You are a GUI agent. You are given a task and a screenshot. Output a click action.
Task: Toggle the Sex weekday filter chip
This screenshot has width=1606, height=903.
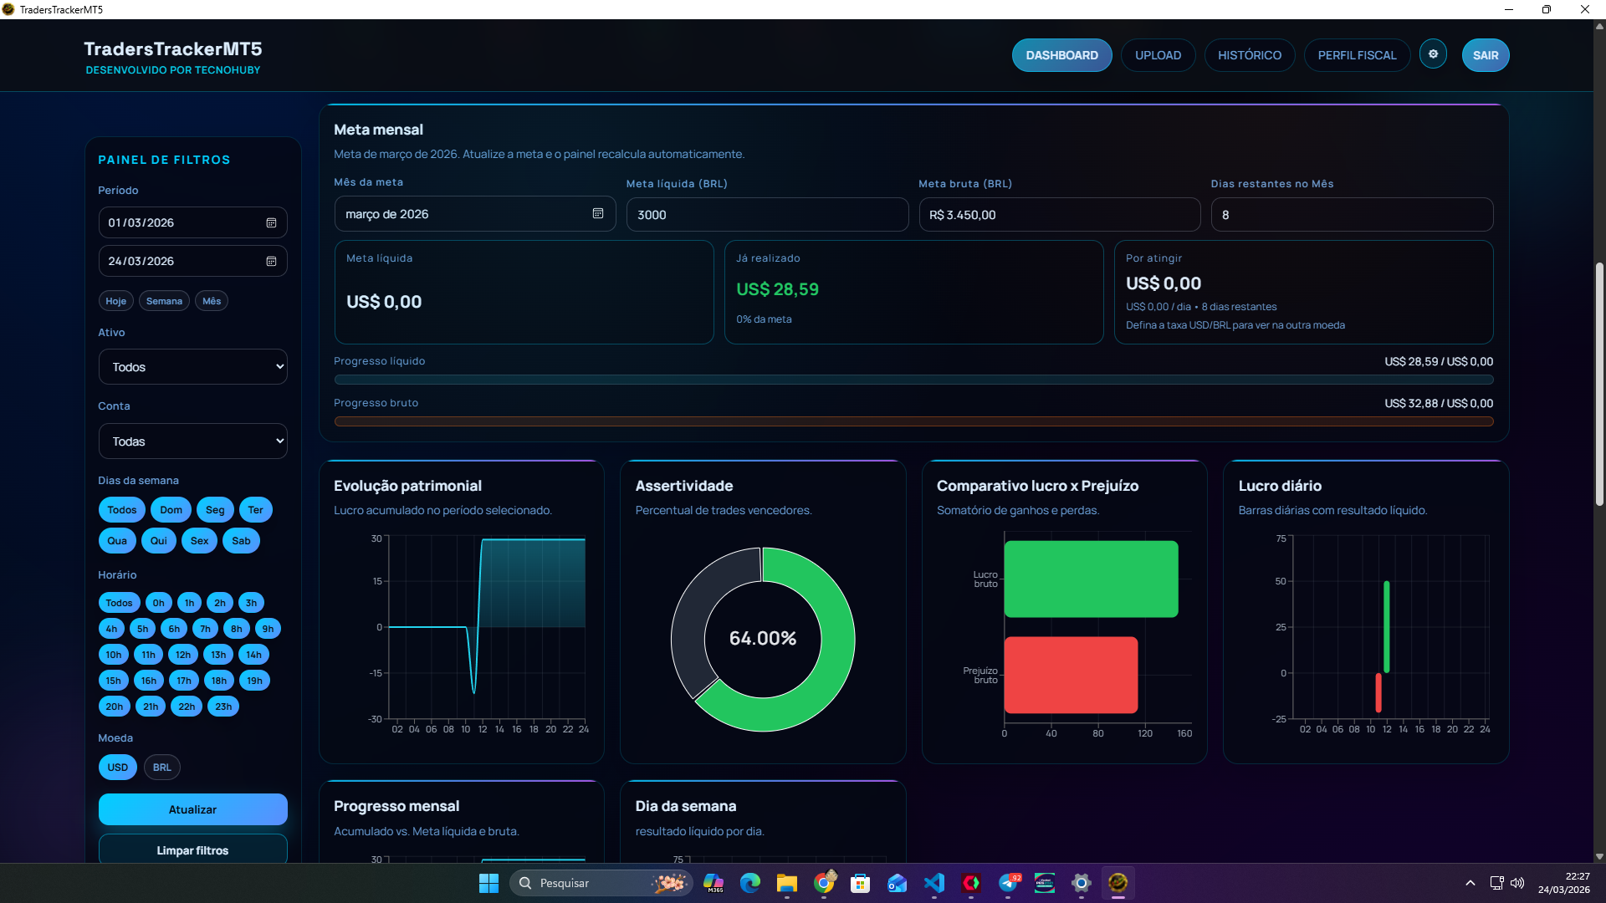click(199, 541)
